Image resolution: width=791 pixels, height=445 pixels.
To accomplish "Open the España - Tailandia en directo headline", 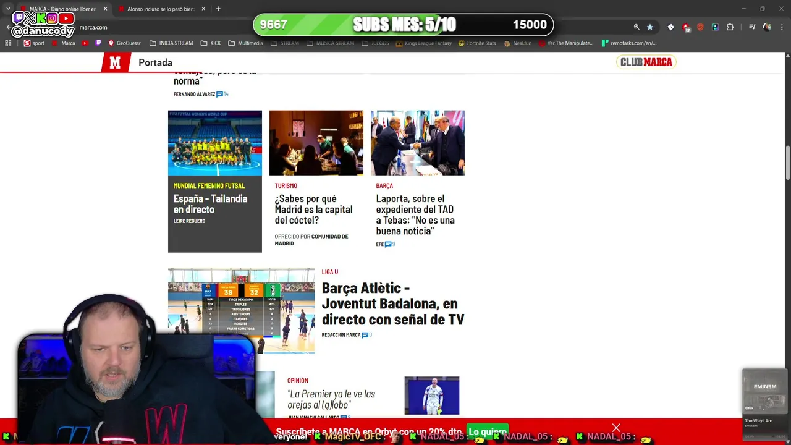I will (x=210, y=204).
